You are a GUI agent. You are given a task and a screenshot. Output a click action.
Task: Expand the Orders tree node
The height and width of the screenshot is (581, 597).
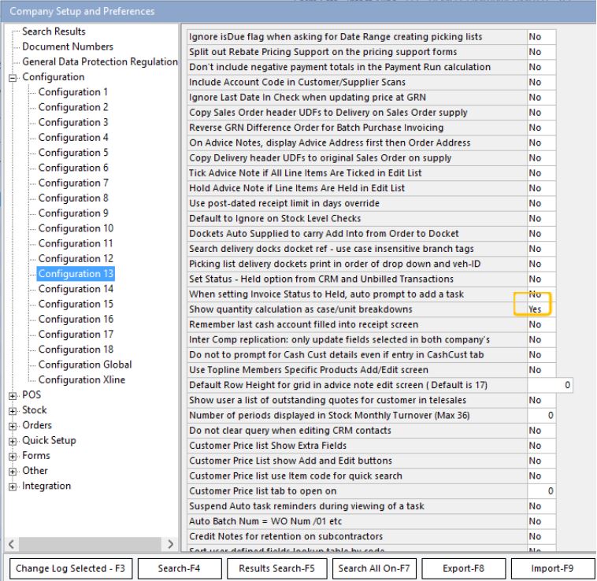tap(13, 426)
